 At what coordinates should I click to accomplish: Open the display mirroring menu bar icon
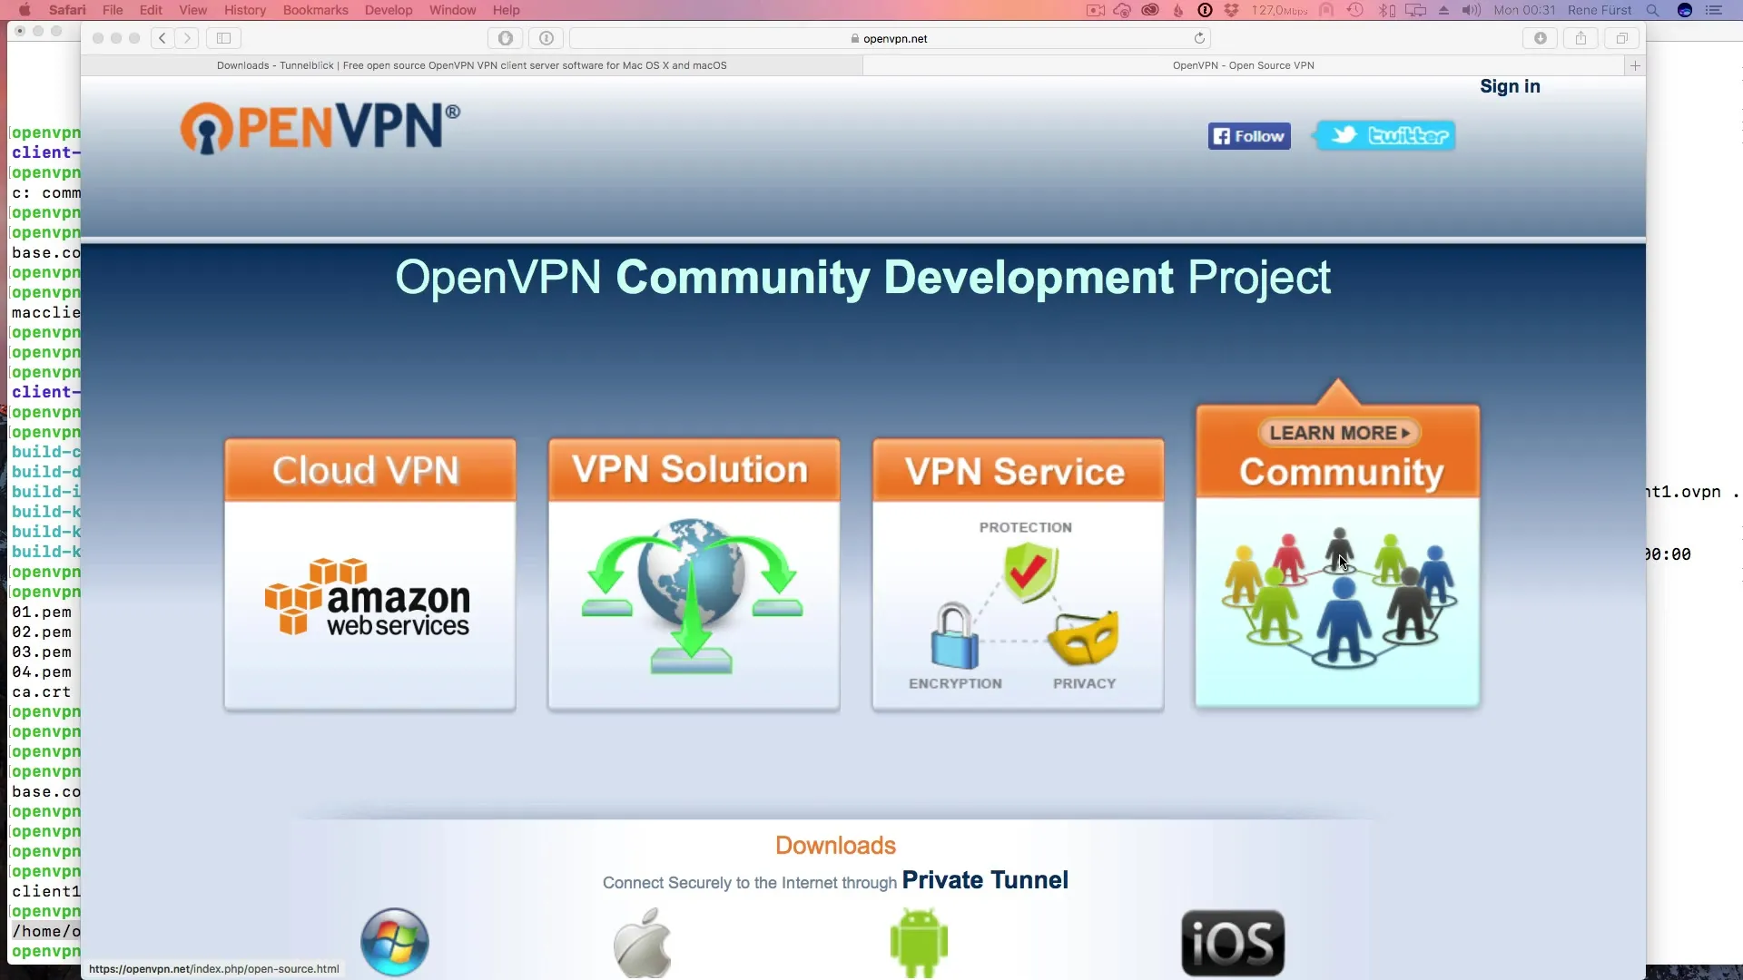click(1415, 10)
